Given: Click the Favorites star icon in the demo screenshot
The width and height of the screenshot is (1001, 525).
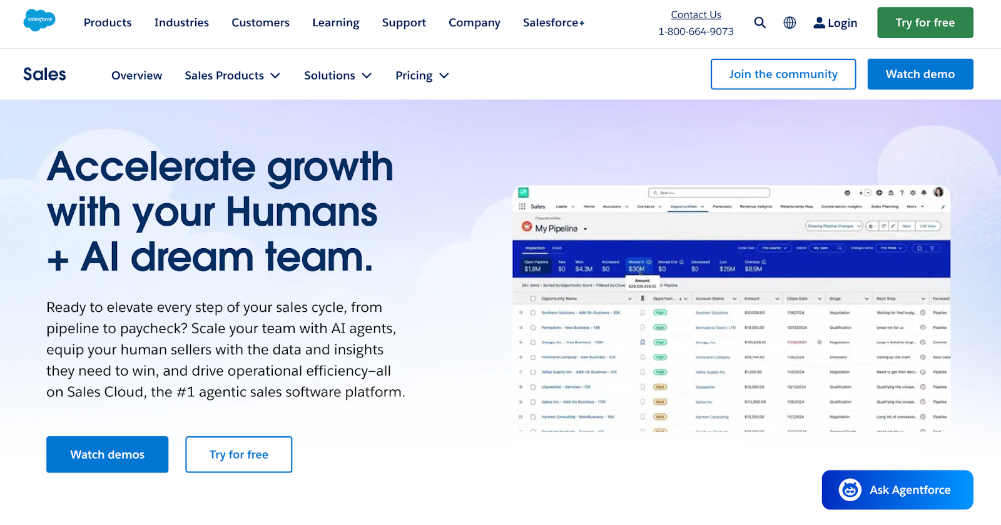Looking at the screenshot, I should pyautogui.click(x=861, y=192).
